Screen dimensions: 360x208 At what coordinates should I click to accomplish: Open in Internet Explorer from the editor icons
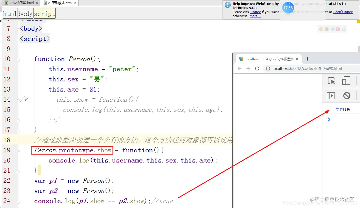[x=343, y=29]
